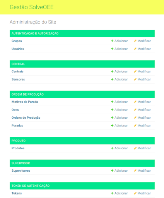The image size is (164, 198).
Task: Click Modificar link for Centrais
Action: coord(144,72)
